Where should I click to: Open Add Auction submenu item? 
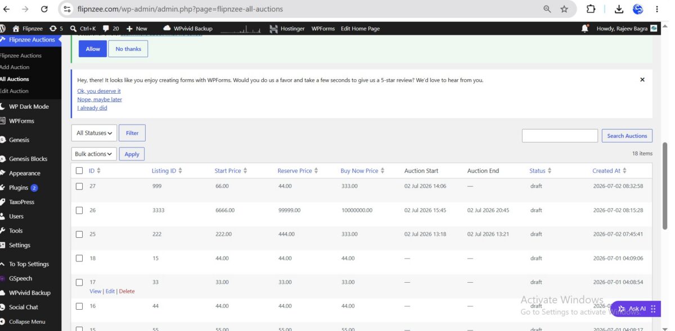tap(15, 67)
